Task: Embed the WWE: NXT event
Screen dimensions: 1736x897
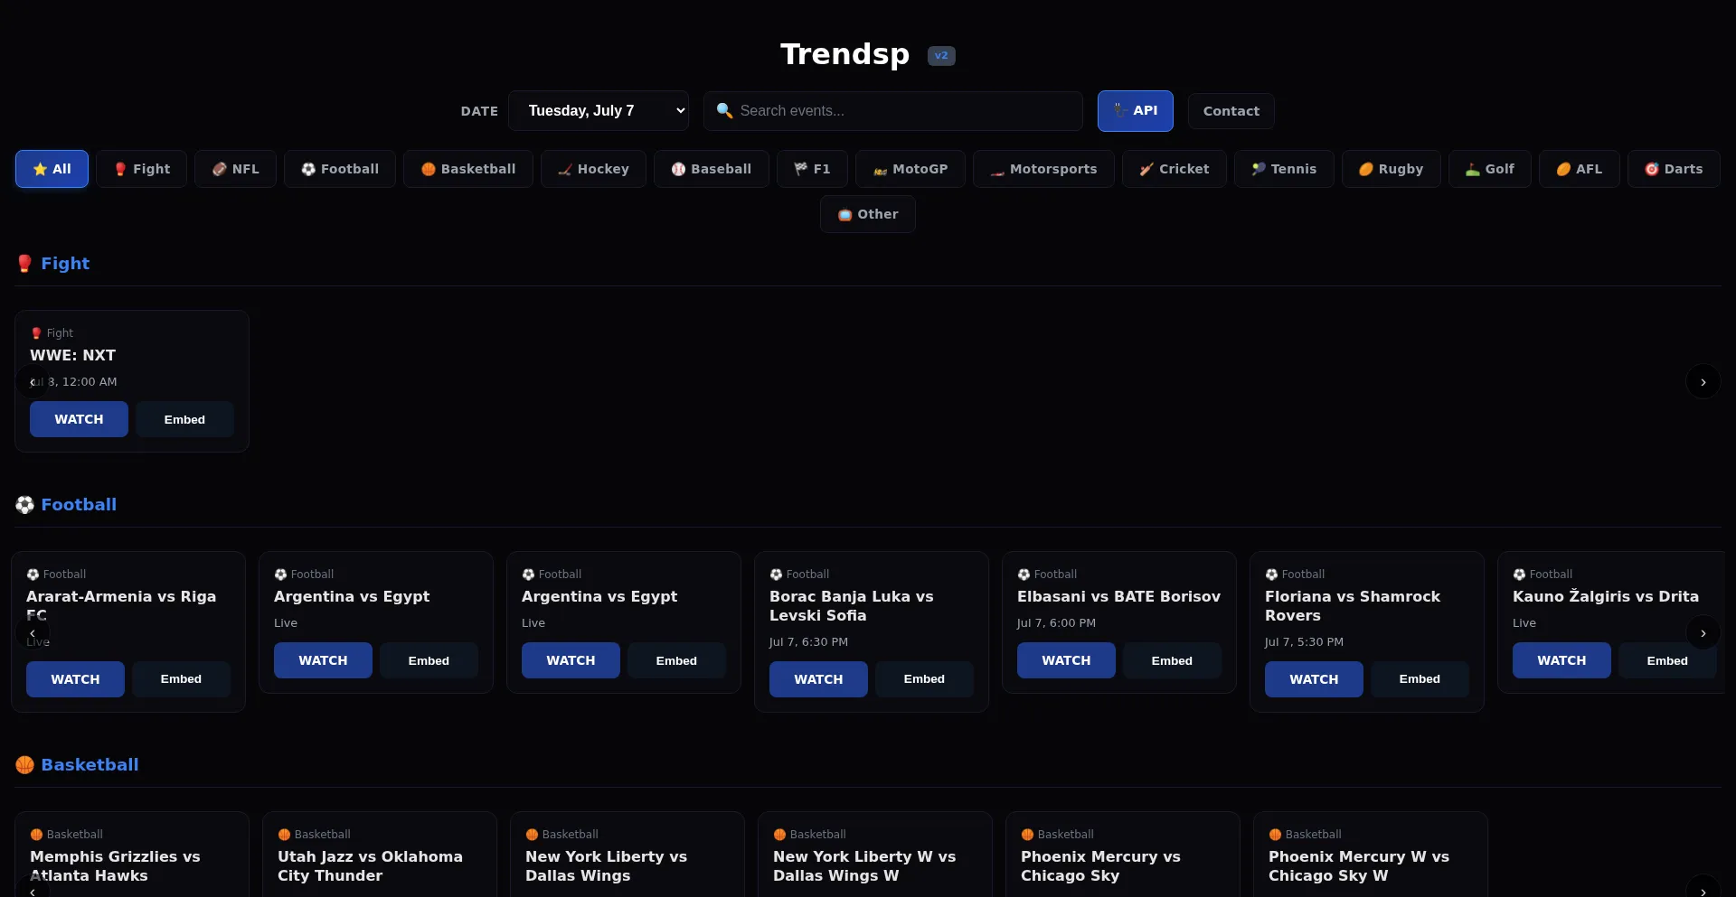Action: 184,419
